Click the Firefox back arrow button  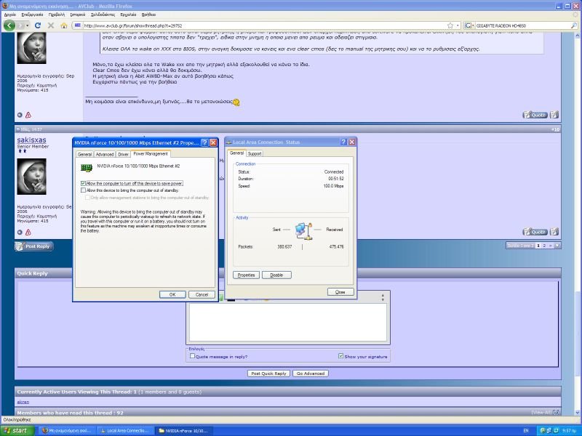[10, 25]
